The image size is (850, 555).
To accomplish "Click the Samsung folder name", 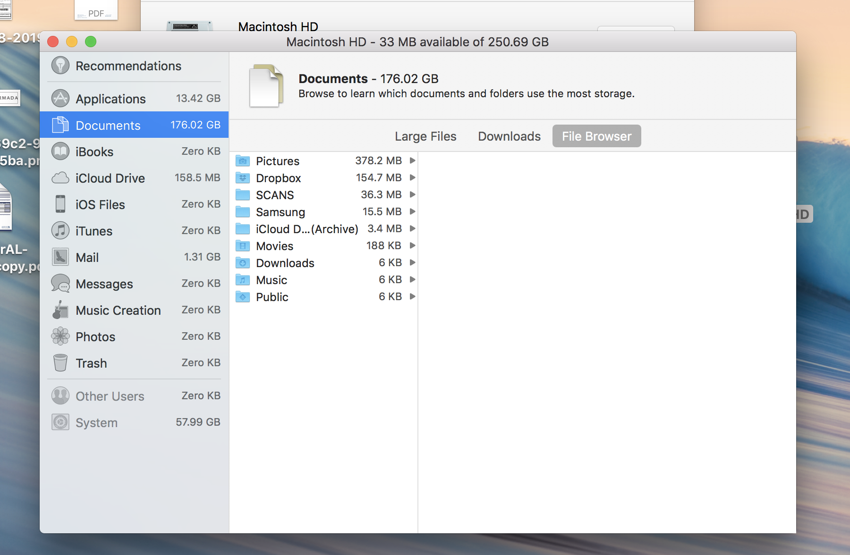I will pyautogui.click(x=280, y=212).
